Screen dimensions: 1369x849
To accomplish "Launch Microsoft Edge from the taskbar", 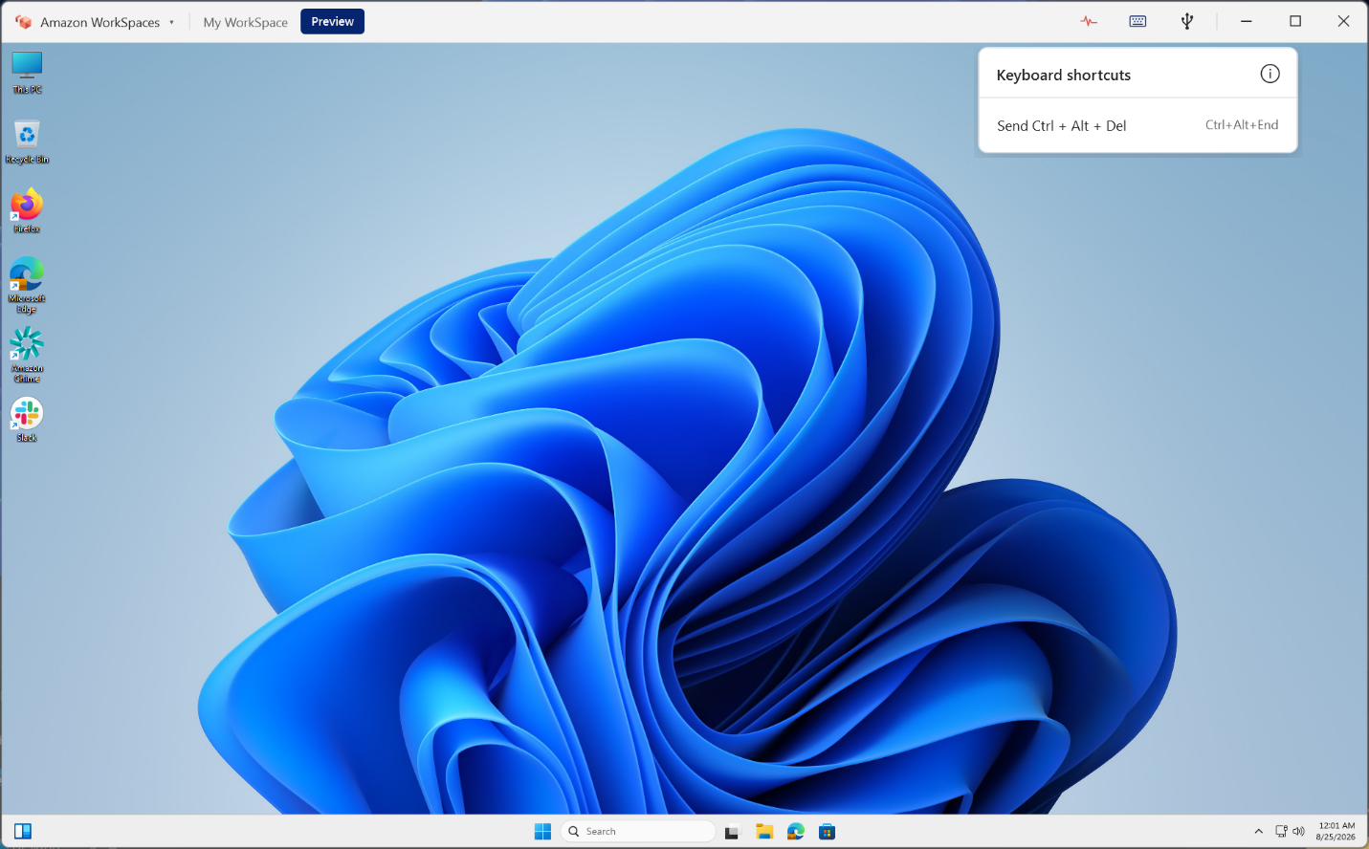I will [796, 832].
